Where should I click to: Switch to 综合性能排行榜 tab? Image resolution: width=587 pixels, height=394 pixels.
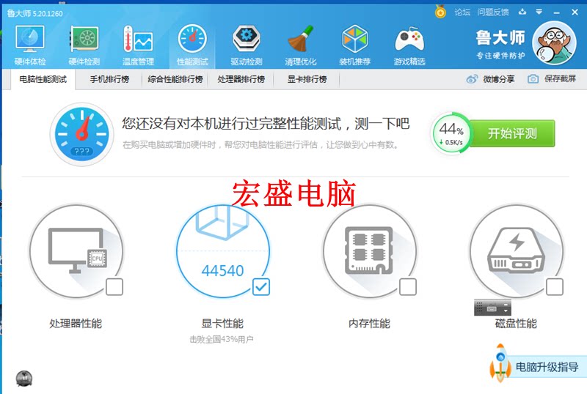point(175,79)
